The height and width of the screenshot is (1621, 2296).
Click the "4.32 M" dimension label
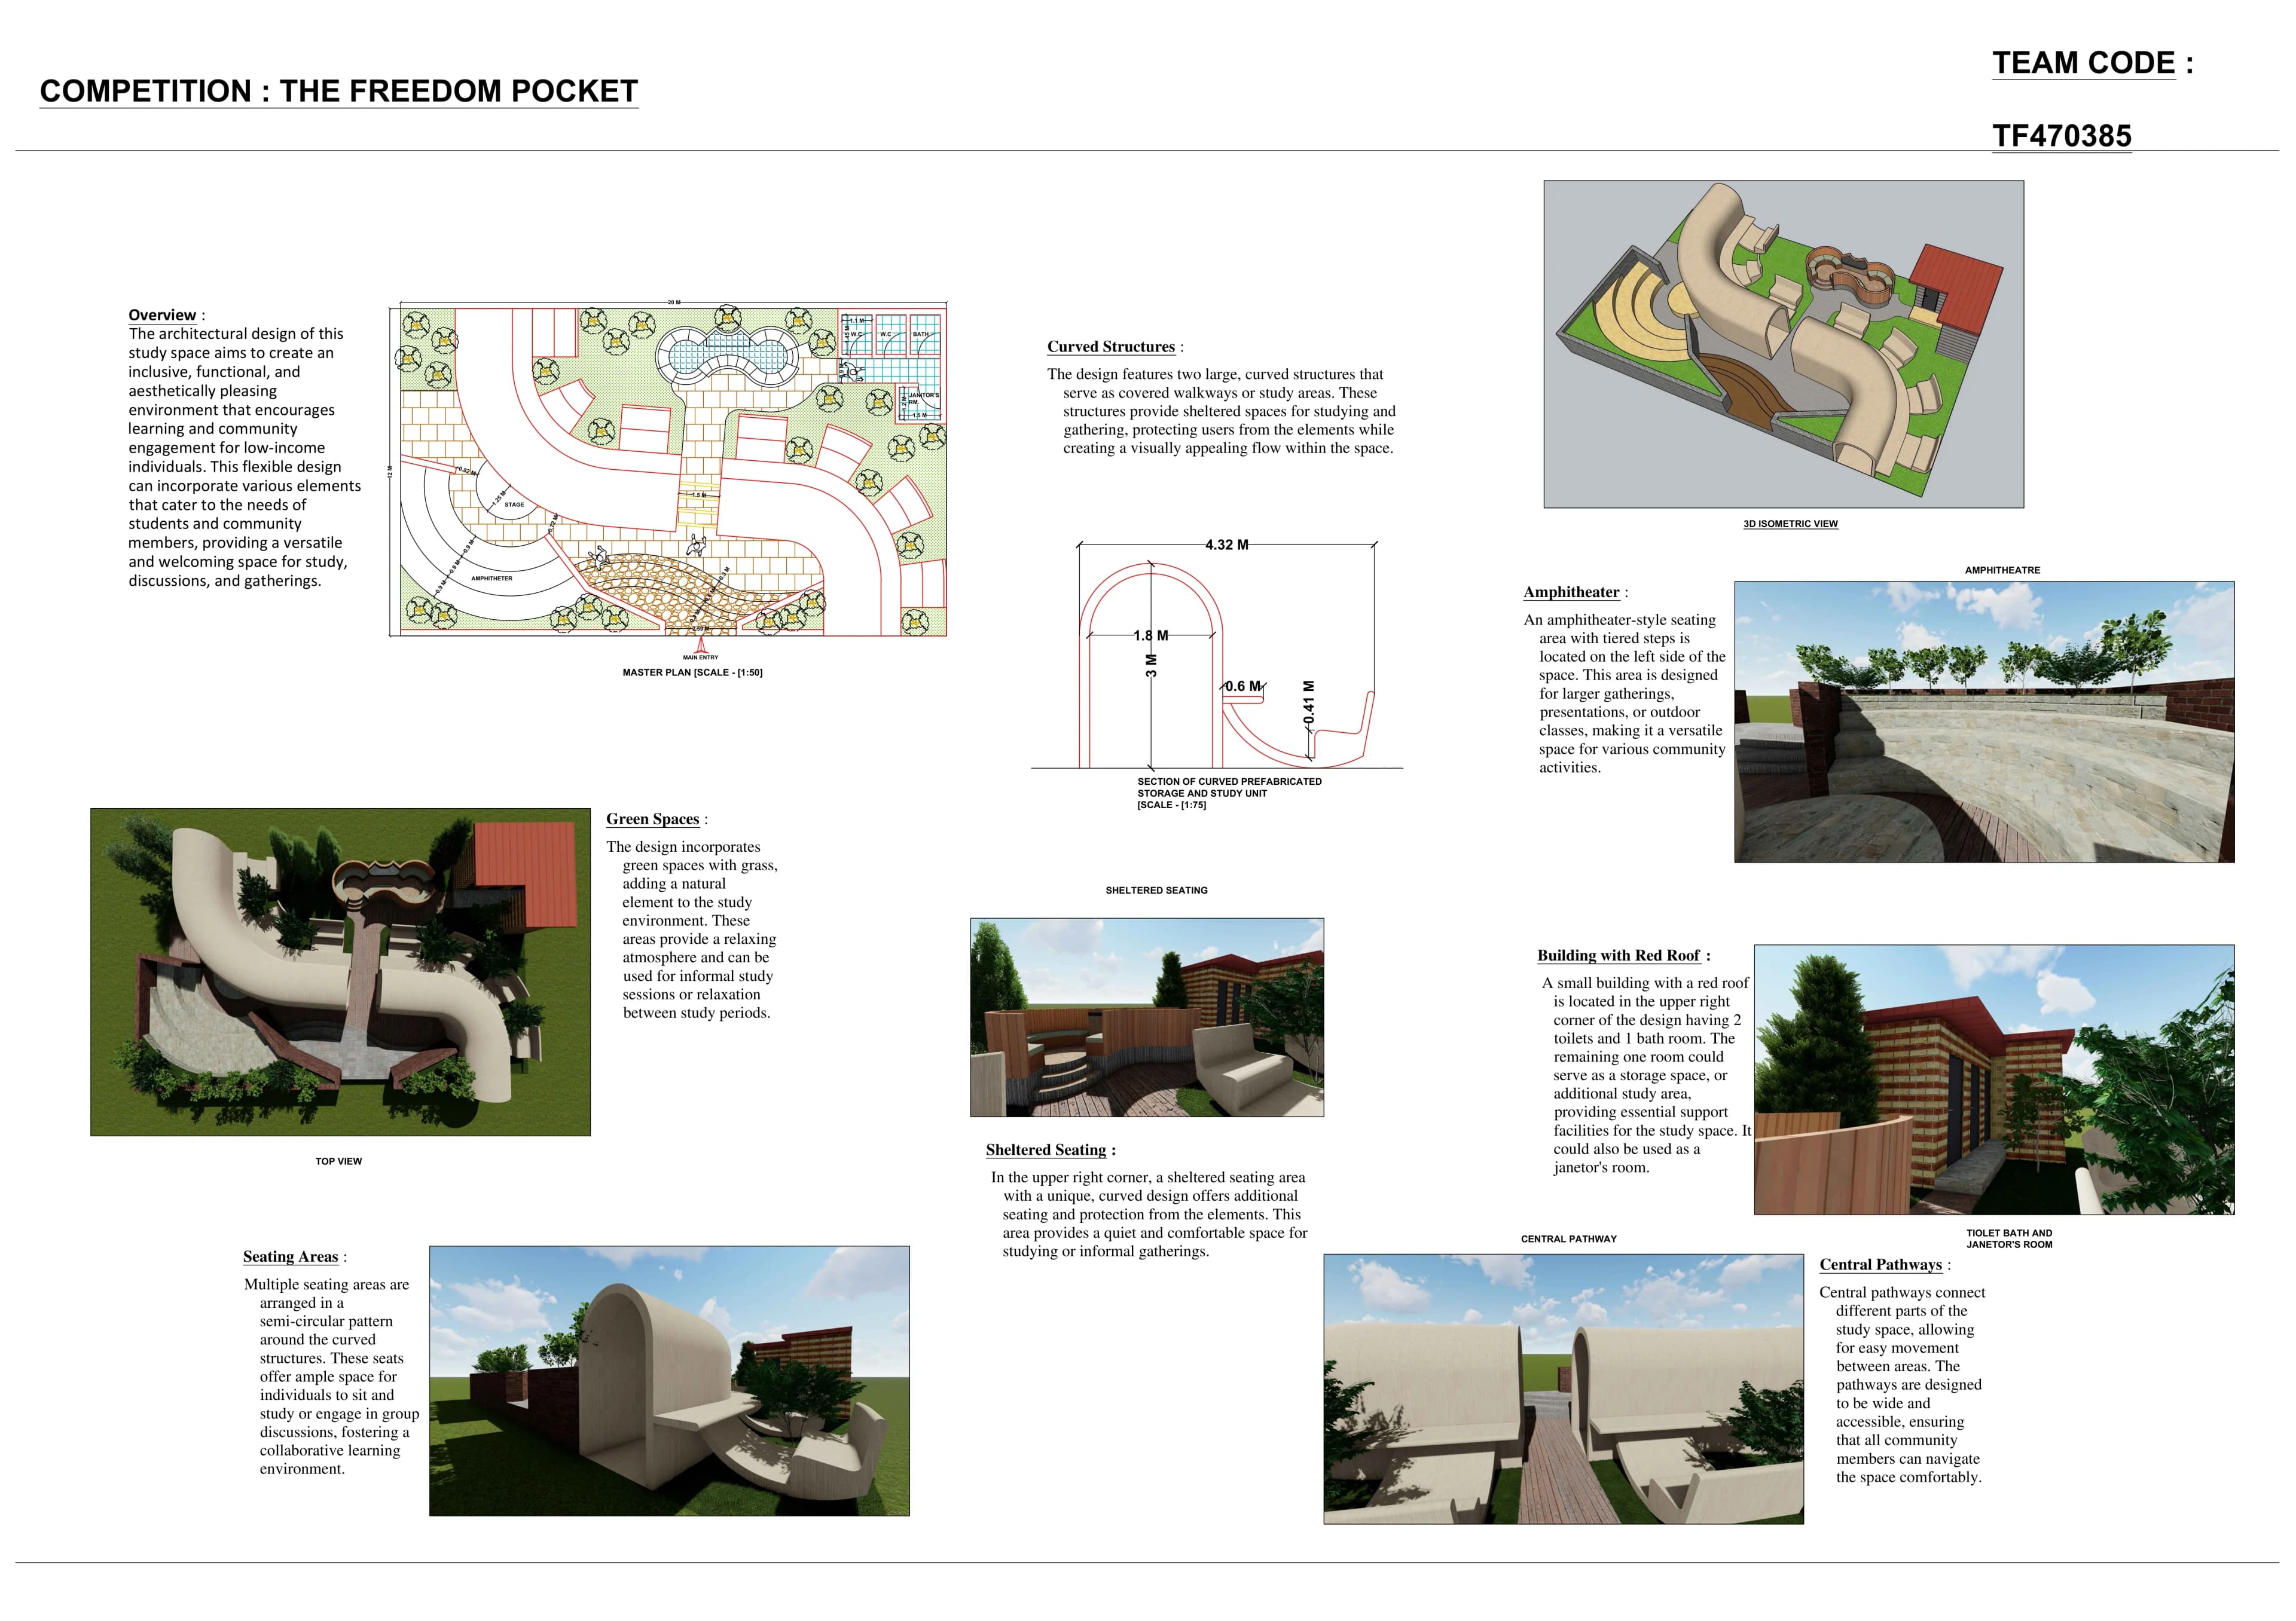(x=1227, y=545)
